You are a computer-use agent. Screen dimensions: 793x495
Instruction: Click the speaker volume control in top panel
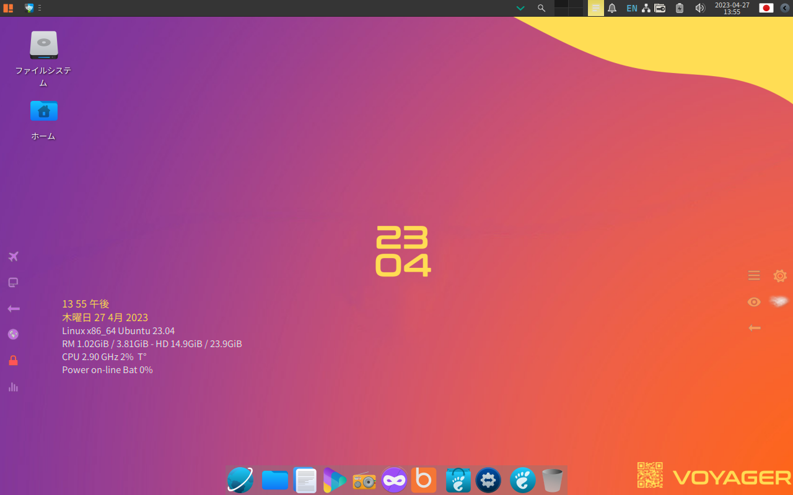tap(700, 8)
